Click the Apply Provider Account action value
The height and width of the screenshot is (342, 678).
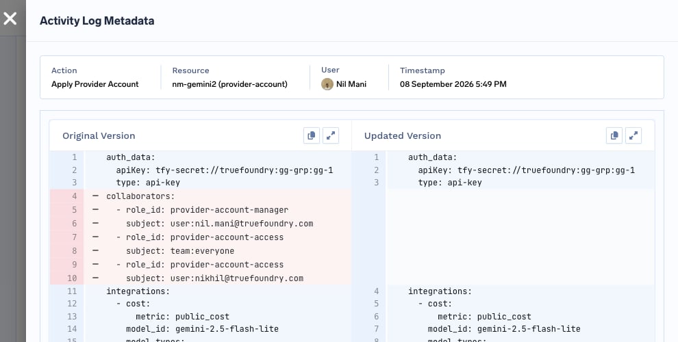[95, 84]
